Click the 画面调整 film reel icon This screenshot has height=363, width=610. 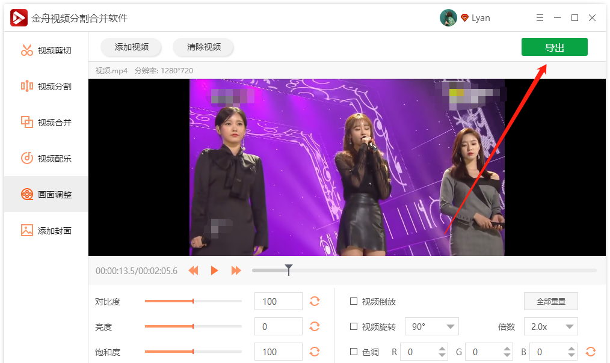point(27,194)
